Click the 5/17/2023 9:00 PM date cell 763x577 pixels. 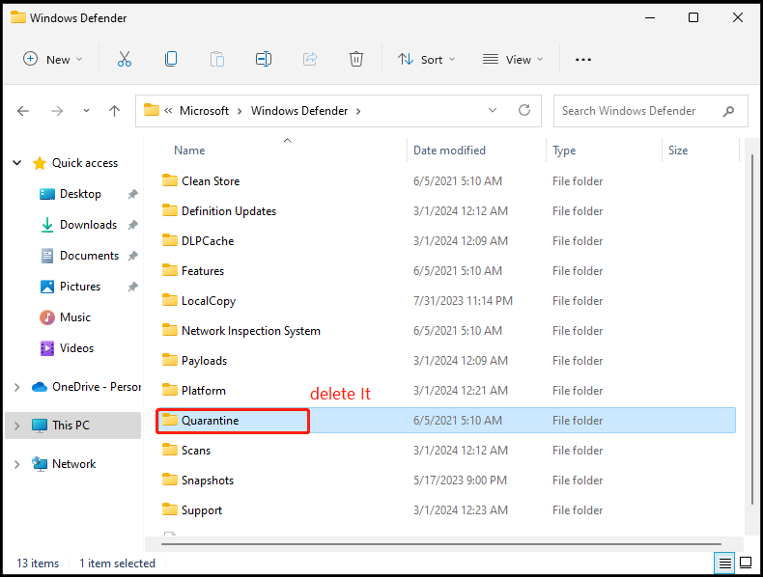coord(460,481)
